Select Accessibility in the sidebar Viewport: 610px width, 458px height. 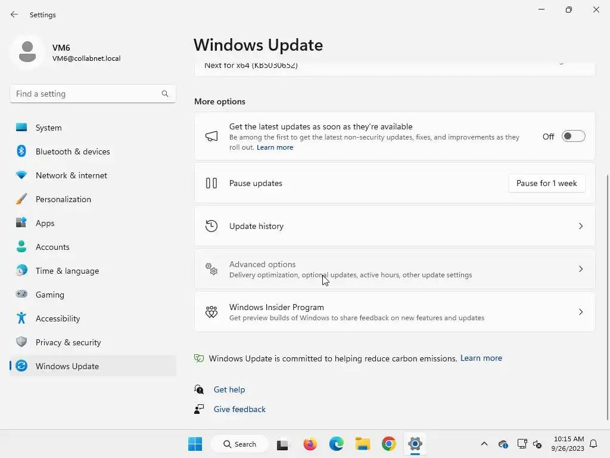coord(93,318)
